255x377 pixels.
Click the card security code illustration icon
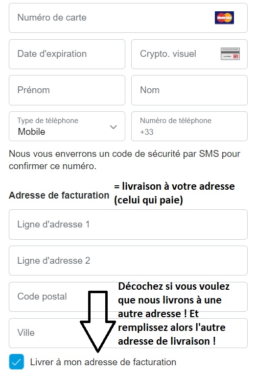coord(230,54)
